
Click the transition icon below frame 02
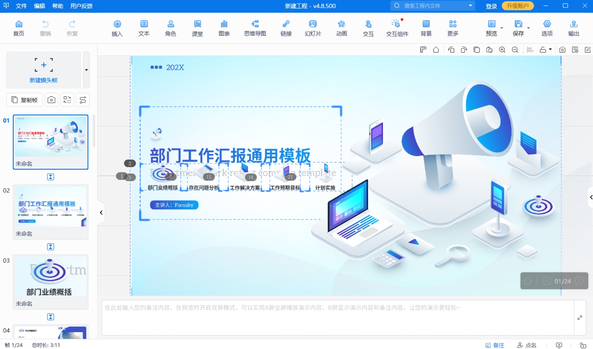(51, 247)
